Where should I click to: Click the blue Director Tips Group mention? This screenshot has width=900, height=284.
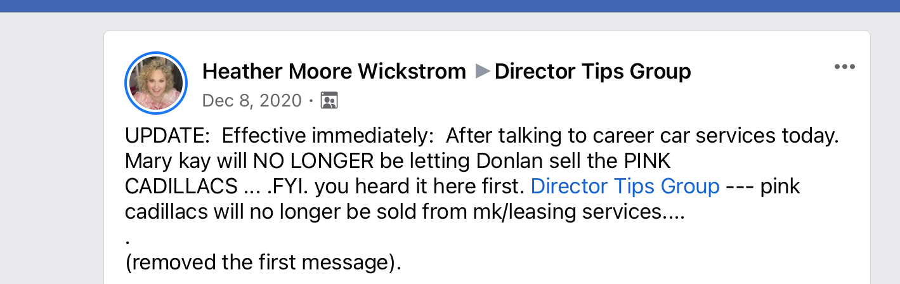(x=625, y=187)
